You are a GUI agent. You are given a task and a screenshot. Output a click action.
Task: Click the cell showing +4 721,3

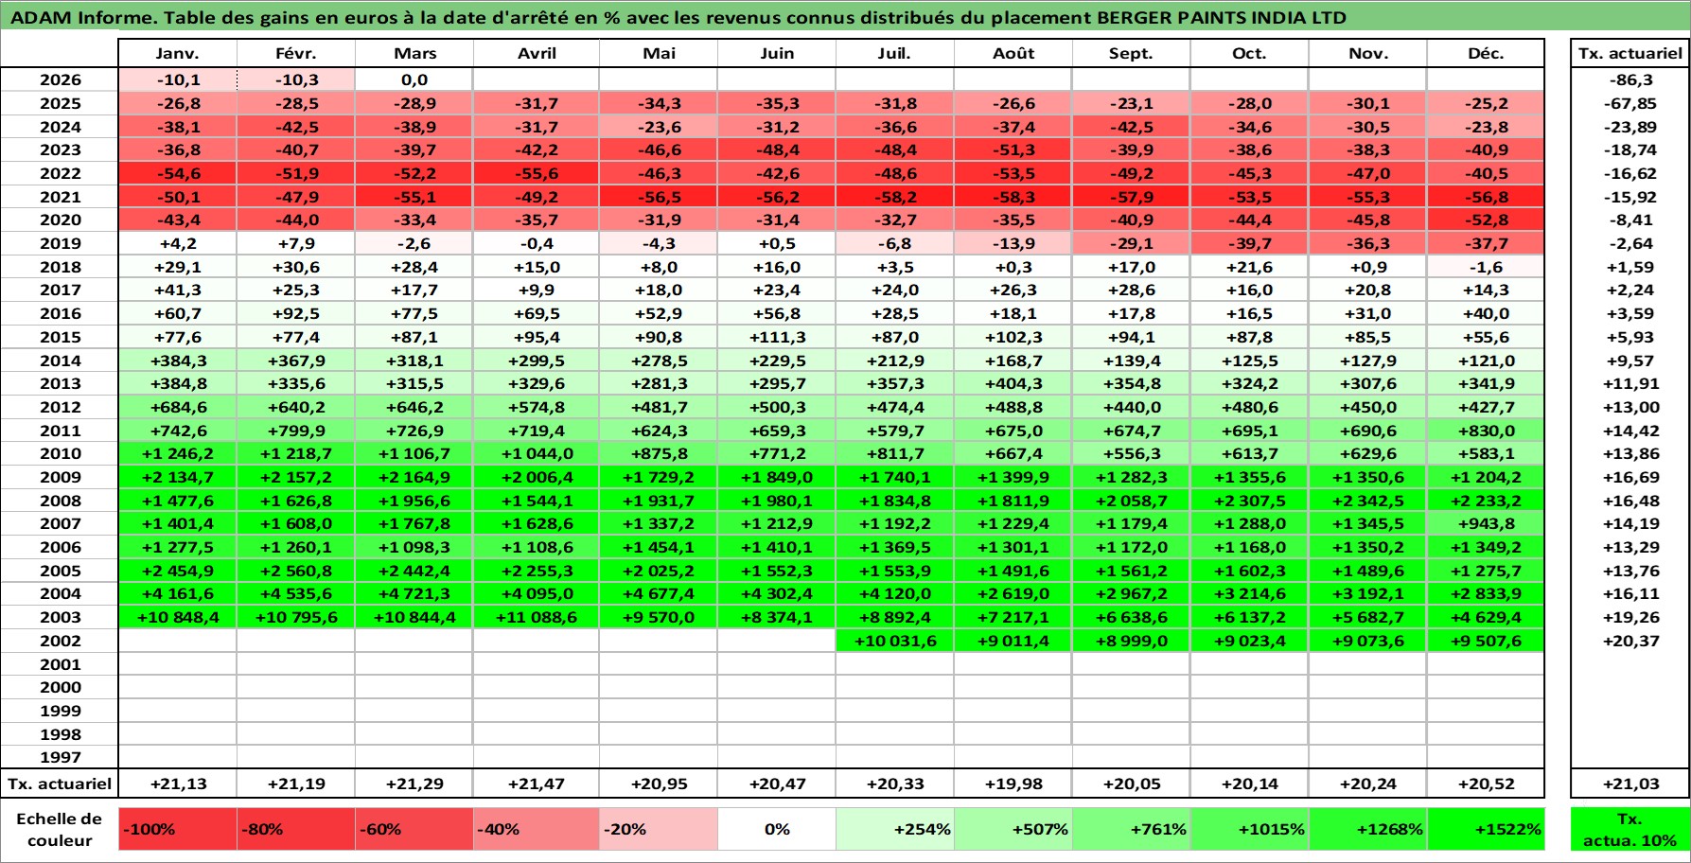(x=414, y=593)
